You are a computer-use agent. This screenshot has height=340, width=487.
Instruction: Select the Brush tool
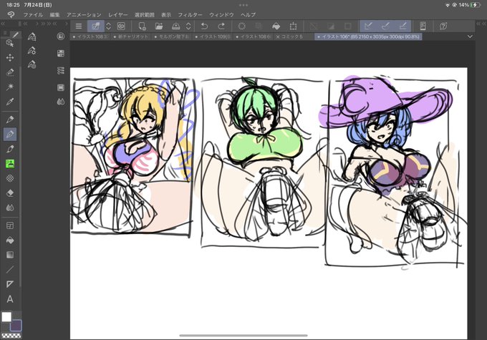tap(10, 149)
